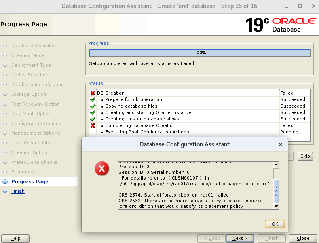This screenshot has width=319, height=243.
Task: Click green checkmark beside Copying database files
Action: 93,106
